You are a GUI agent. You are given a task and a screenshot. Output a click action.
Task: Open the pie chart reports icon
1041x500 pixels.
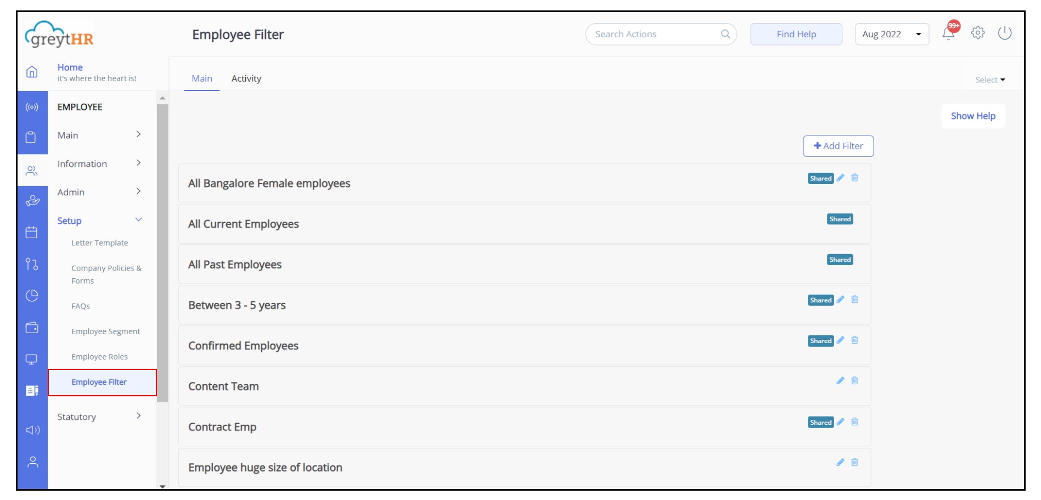[x=32, y=295]
